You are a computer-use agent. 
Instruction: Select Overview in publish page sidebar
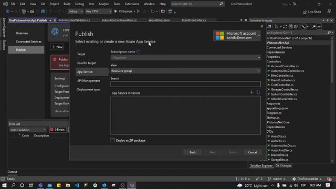[x=22, y=33]
